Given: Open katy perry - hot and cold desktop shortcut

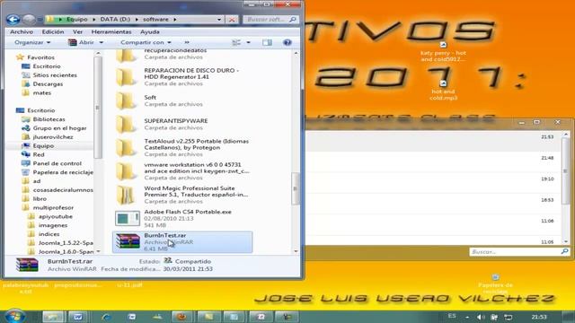Looking at the screenshot, I should point(443,51).
